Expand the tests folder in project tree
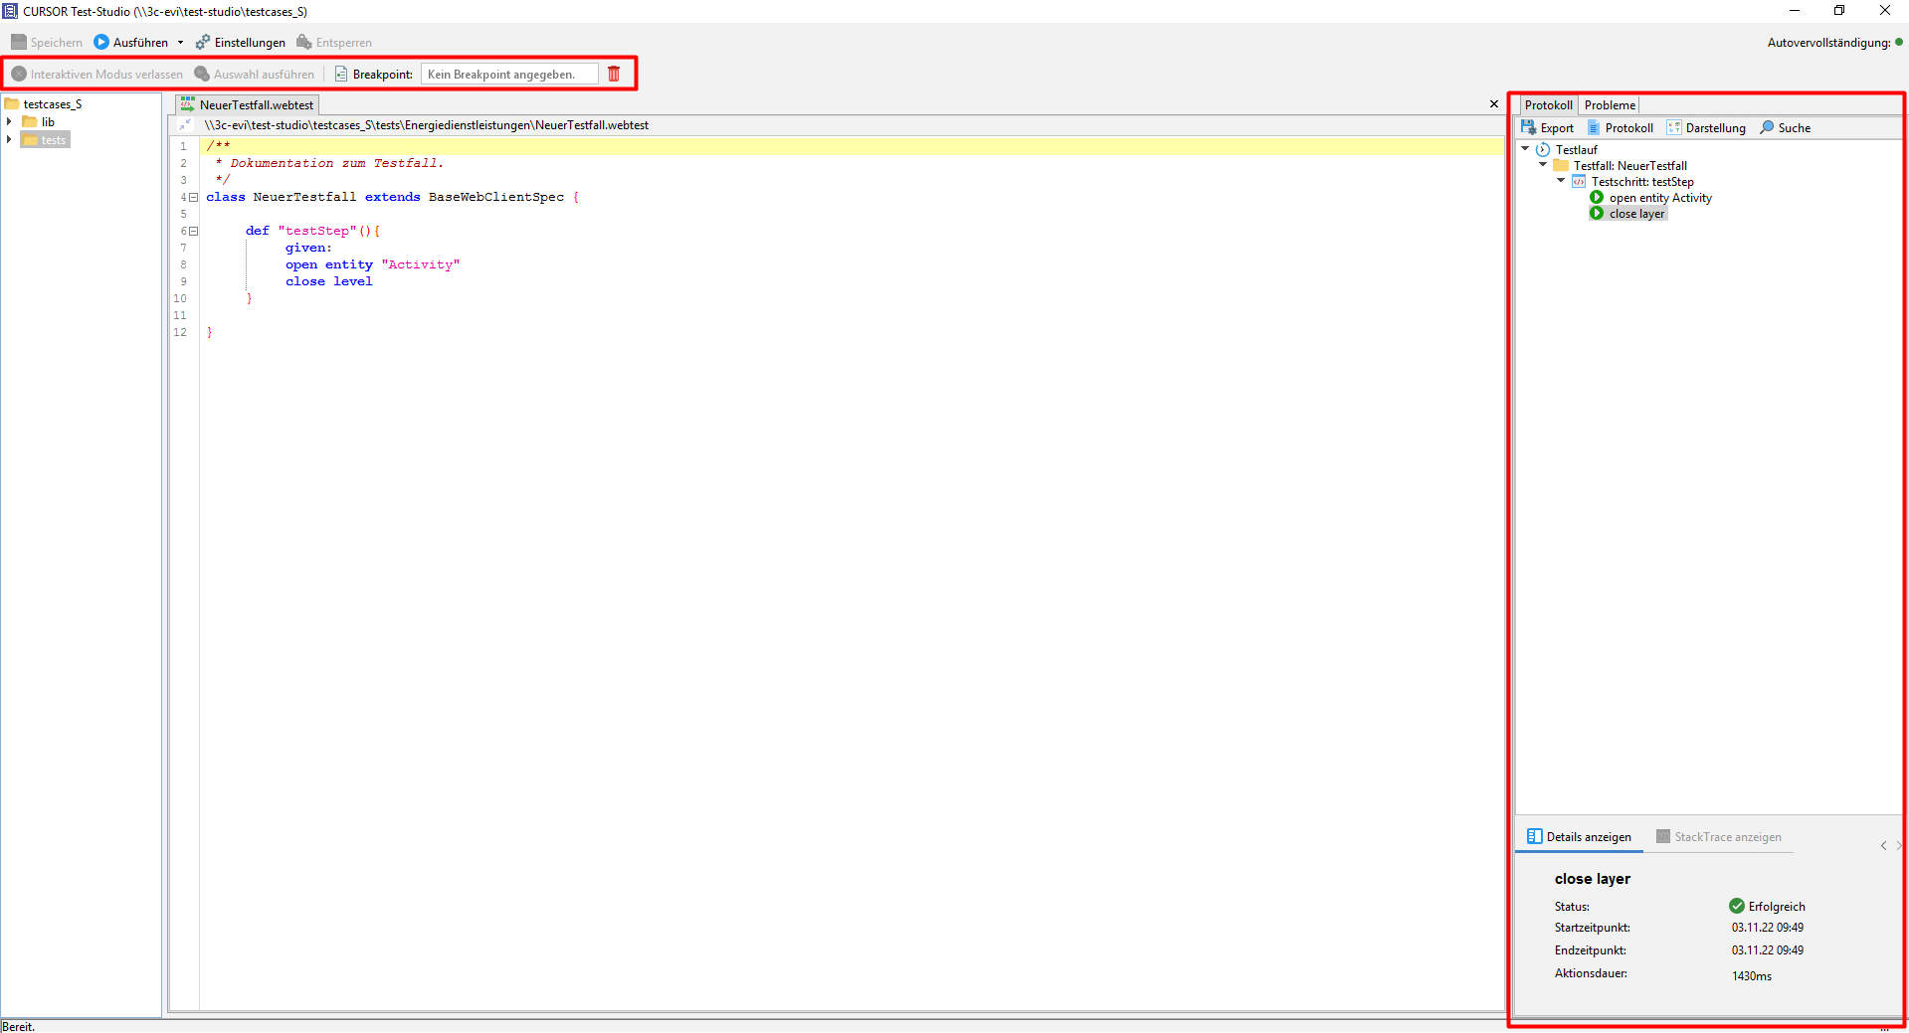This screenshot has height=1033, width=1909. (x=9, y=140)
